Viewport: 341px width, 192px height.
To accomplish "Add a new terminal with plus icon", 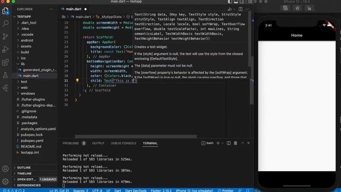I will [218, 143].
